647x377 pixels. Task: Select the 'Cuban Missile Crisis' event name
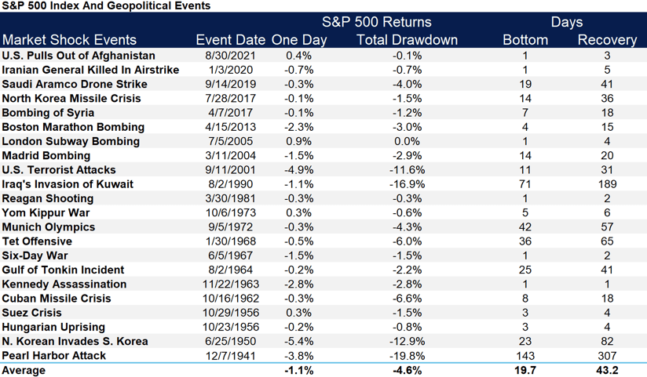(x=57, y=299)
